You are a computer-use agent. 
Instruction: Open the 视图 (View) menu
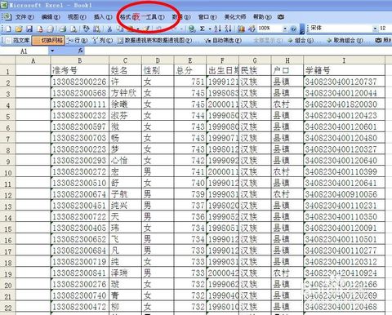click(x=77, y=17)
